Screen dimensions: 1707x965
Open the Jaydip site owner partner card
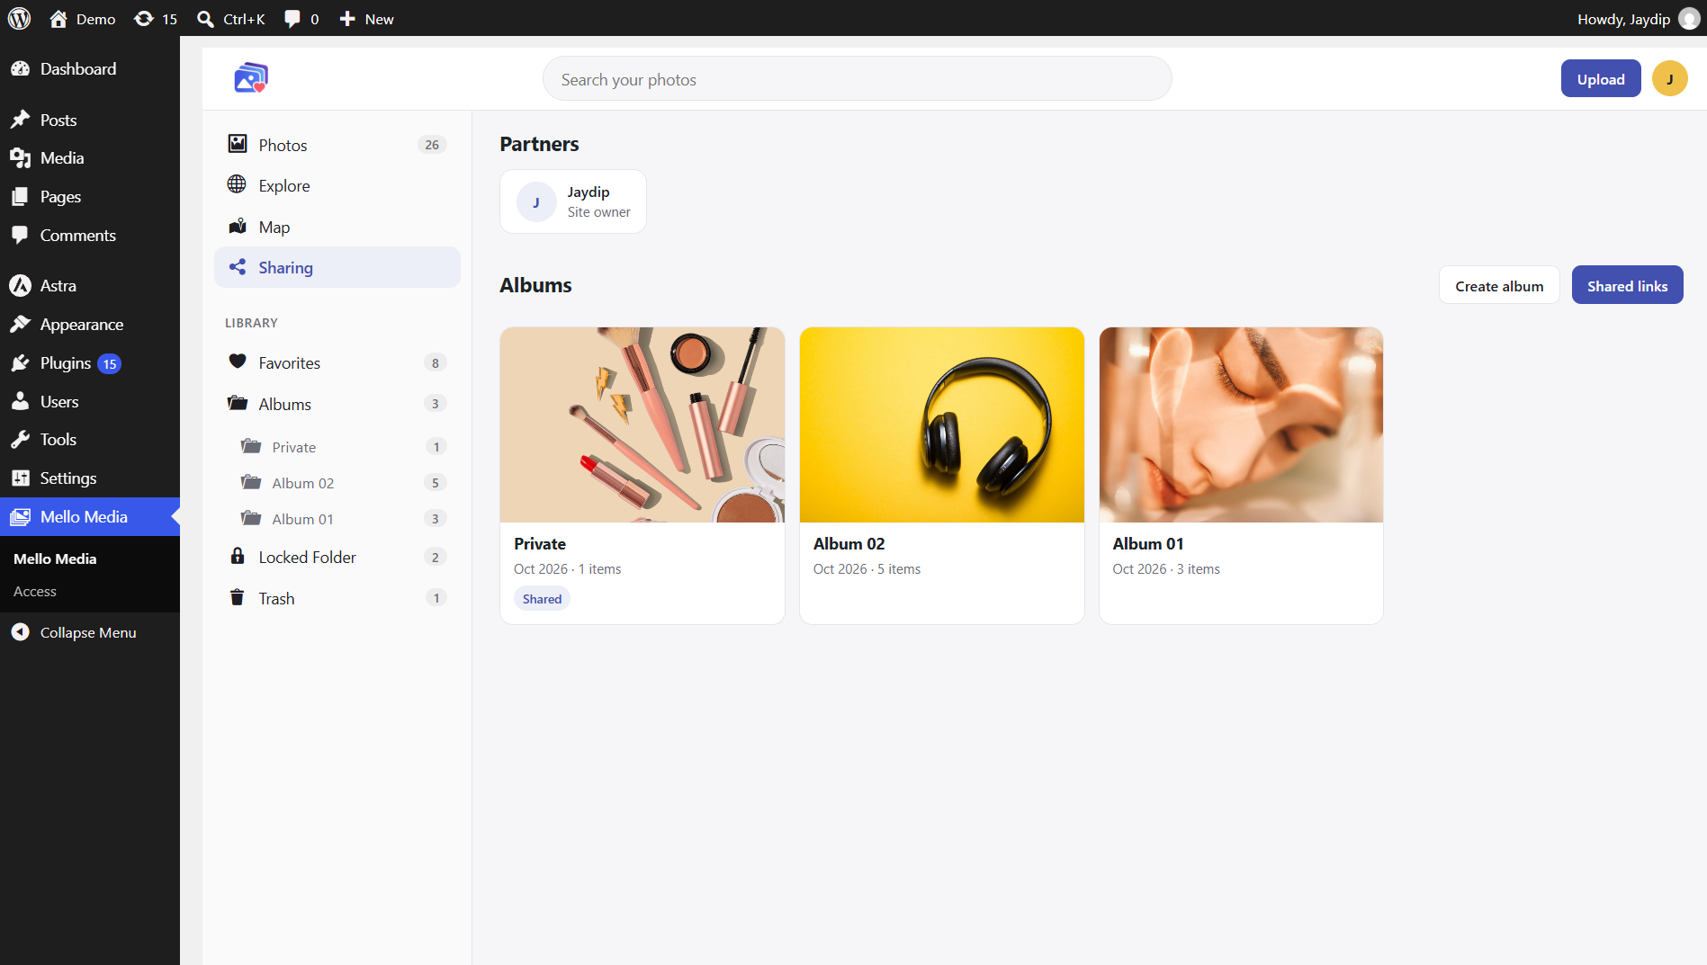[x=573, y=201]
